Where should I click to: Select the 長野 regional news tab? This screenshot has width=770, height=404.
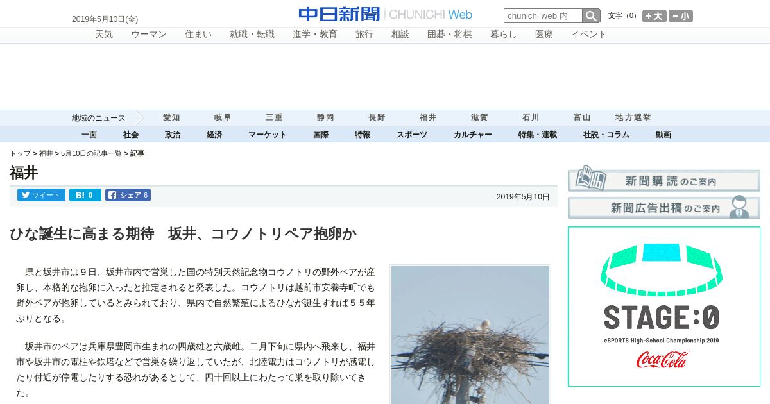[377, 118]
